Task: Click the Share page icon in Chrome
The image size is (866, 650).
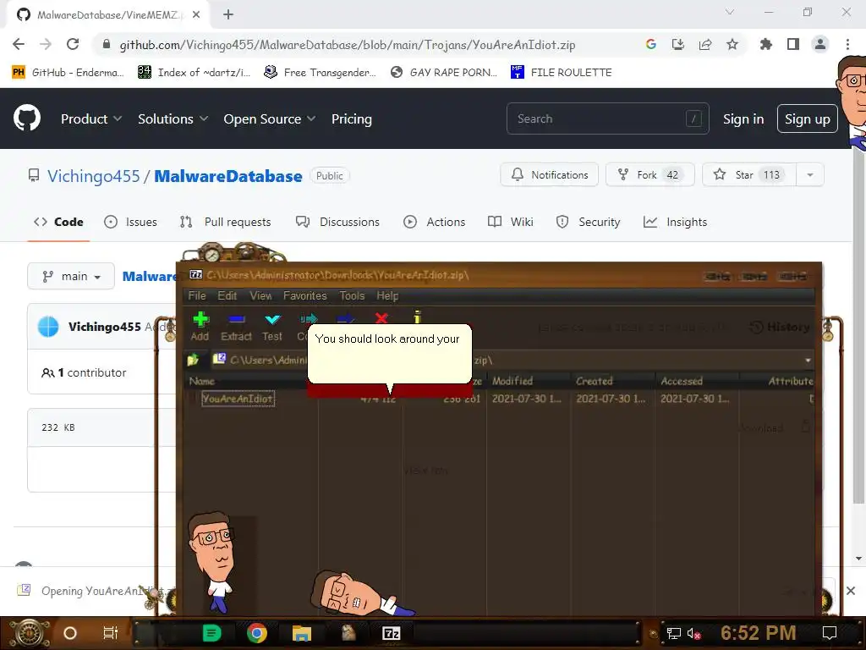Action: click(704, 44)
